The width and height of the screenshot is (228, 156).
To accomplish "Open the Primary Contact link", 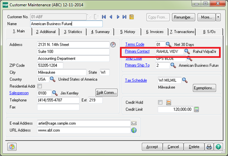I will 137,51.
